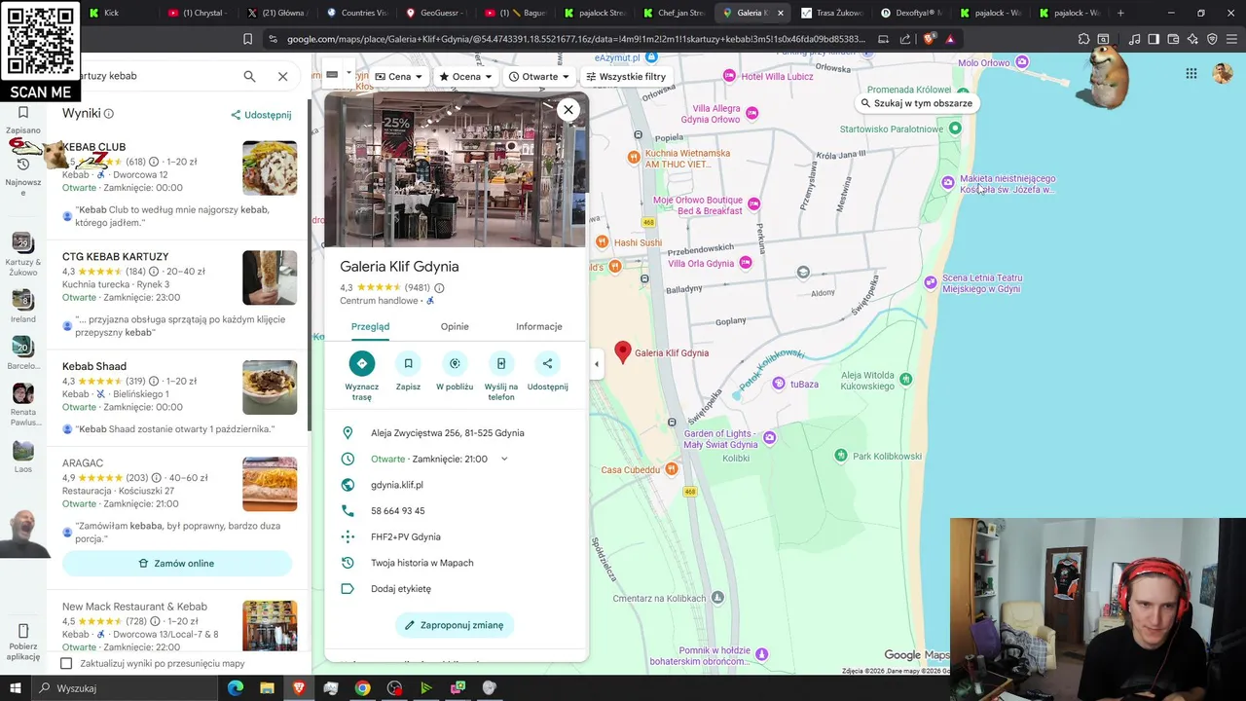Viewport: 1246px width, 701px height.
Task: Share Galeria Klif via Udostępnij icon
Action: tap(547, 363)
